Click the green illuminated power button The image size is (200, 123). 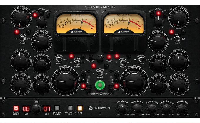click(x=100, y=85)
